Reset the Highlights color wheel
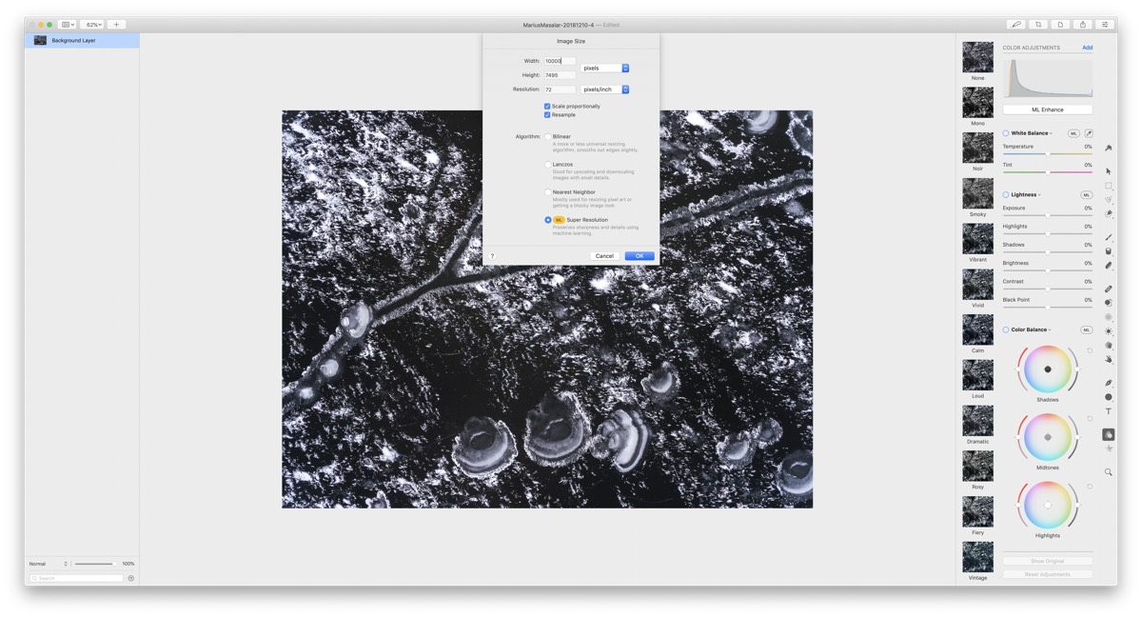Image resolution: width=1142 pixels, height=618 pixels. (x=1090, y=487)
